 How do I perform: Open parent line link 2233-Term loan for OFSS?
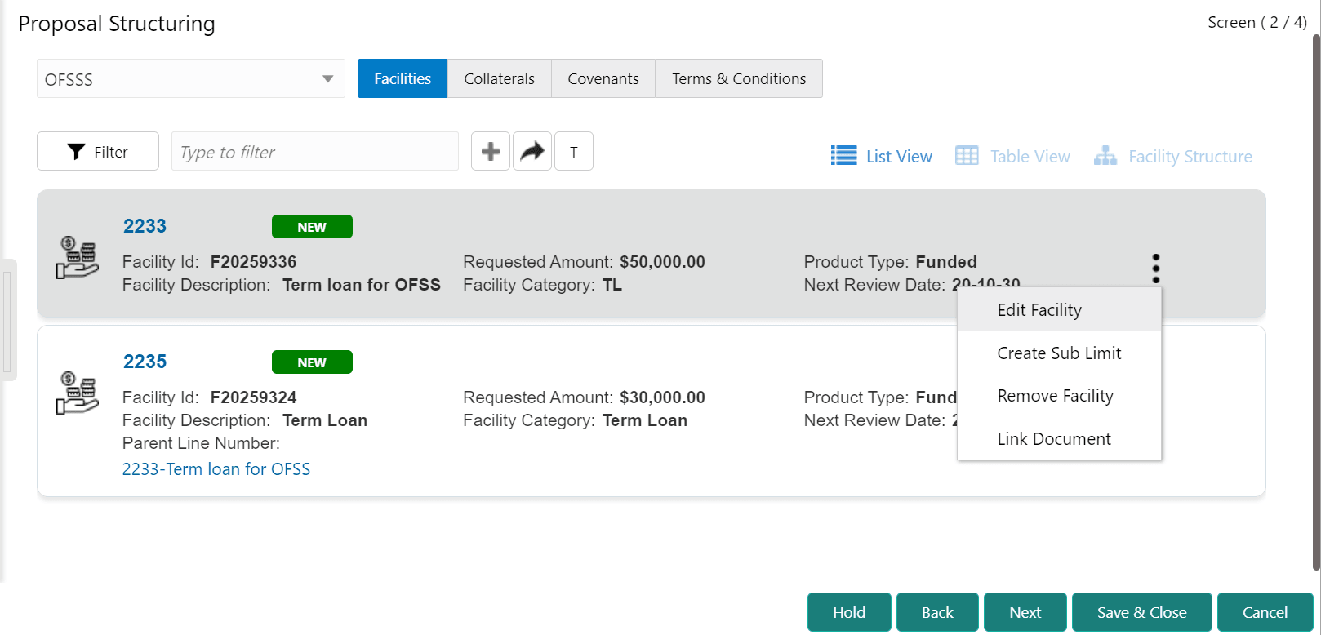(216, 469)
